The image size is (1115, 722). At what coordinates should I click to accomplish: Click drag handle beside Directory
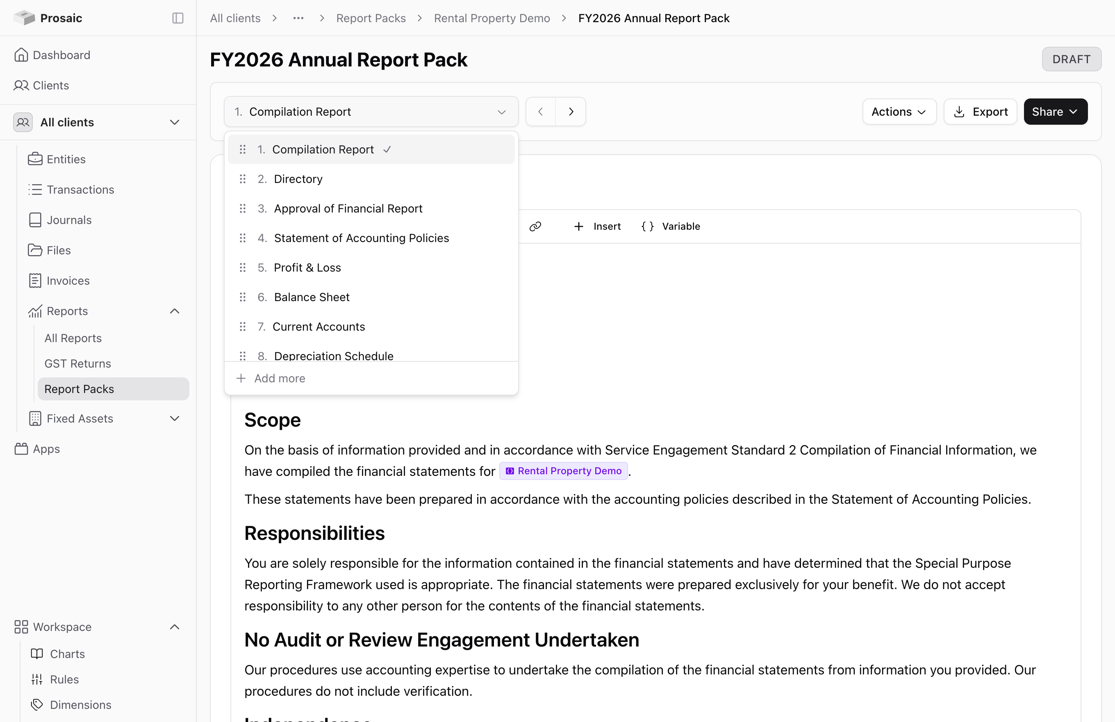tap(243, 179)
